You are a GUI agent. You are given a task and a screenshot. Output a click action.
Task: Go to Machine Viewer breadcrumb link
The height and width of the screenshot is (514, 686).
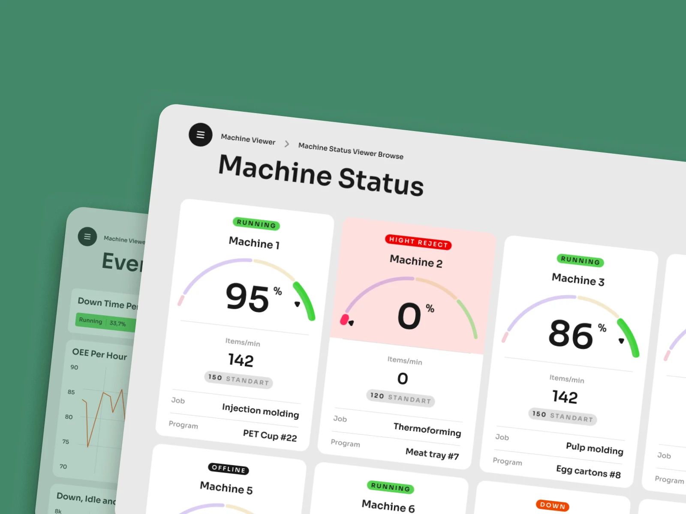point(248,139)
